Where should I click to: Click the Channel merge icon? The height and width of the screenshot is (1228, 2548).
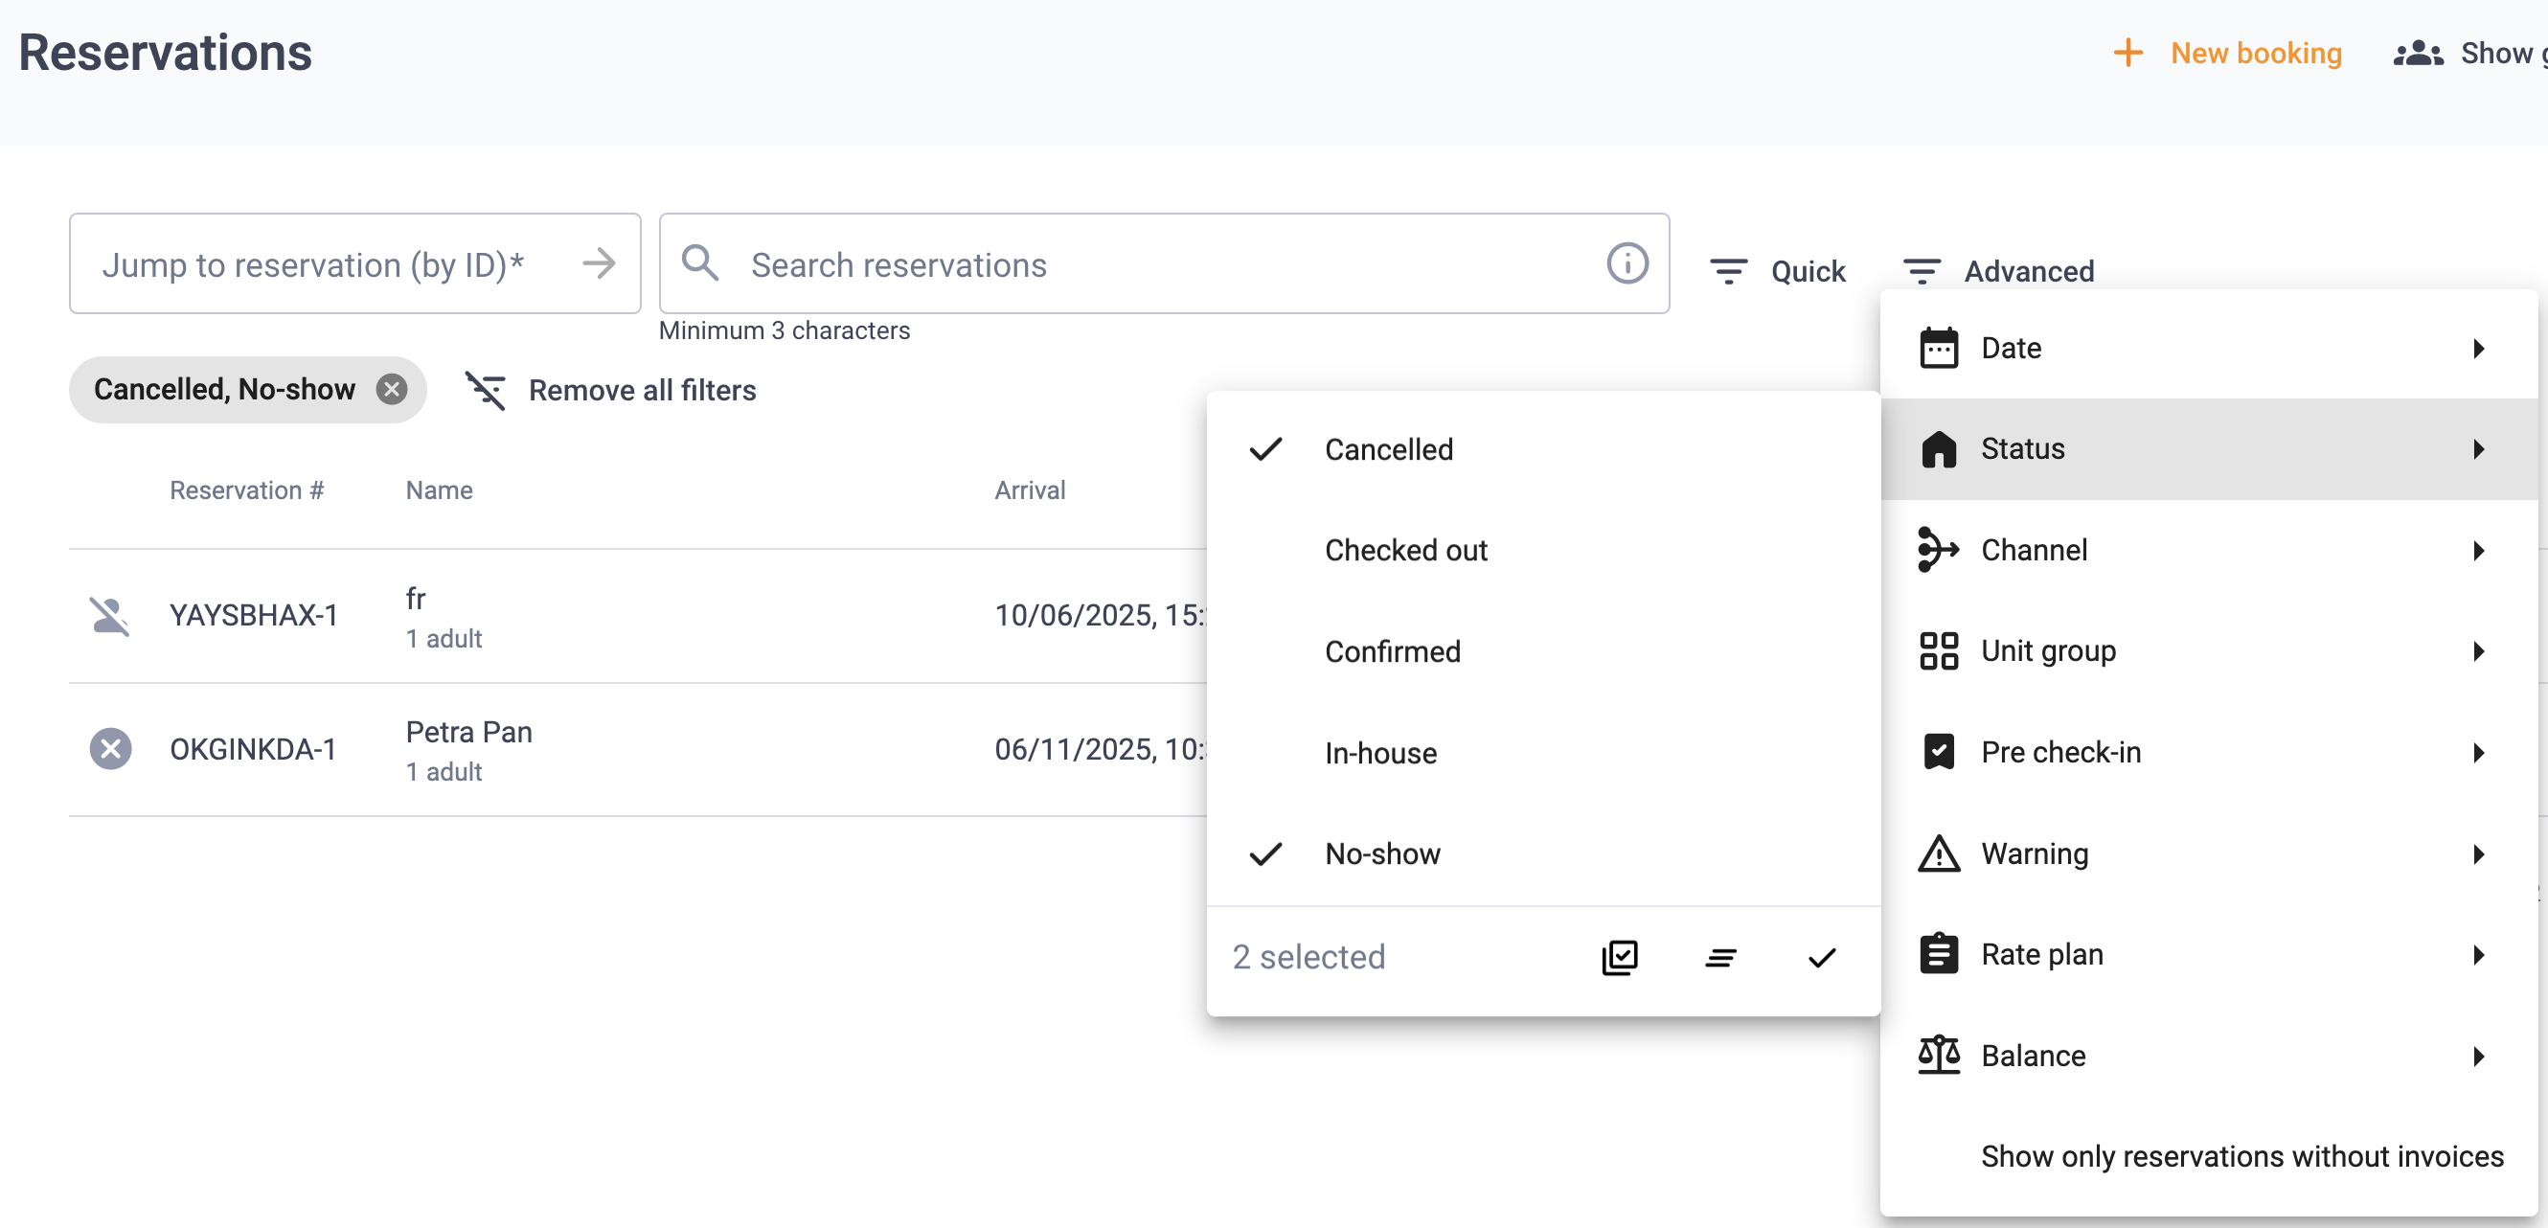(1938, 550)
